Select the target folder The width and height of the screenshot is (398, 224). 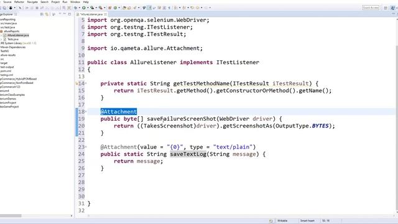pyautogui.click(x=4, y=63)
